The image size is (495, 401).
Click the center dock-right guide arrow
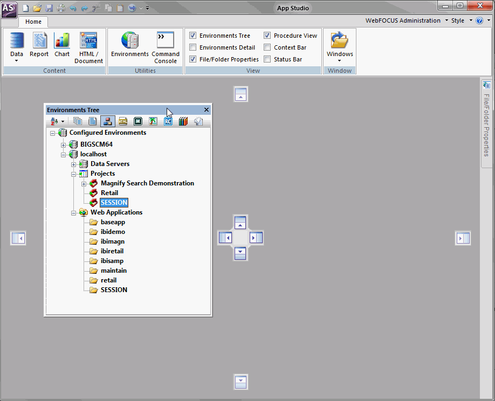pos(256,238)
